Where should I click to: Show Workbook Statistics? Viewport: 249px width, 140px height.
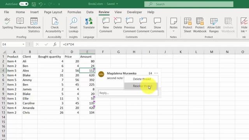[34, 25]
